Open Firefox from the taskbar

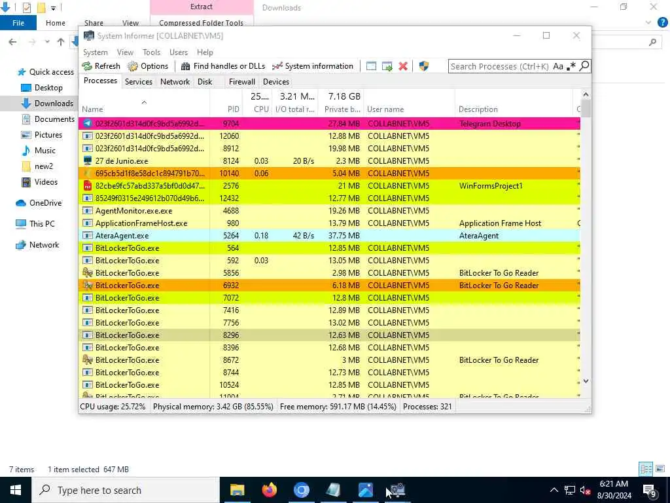click(x=269, y=490)
